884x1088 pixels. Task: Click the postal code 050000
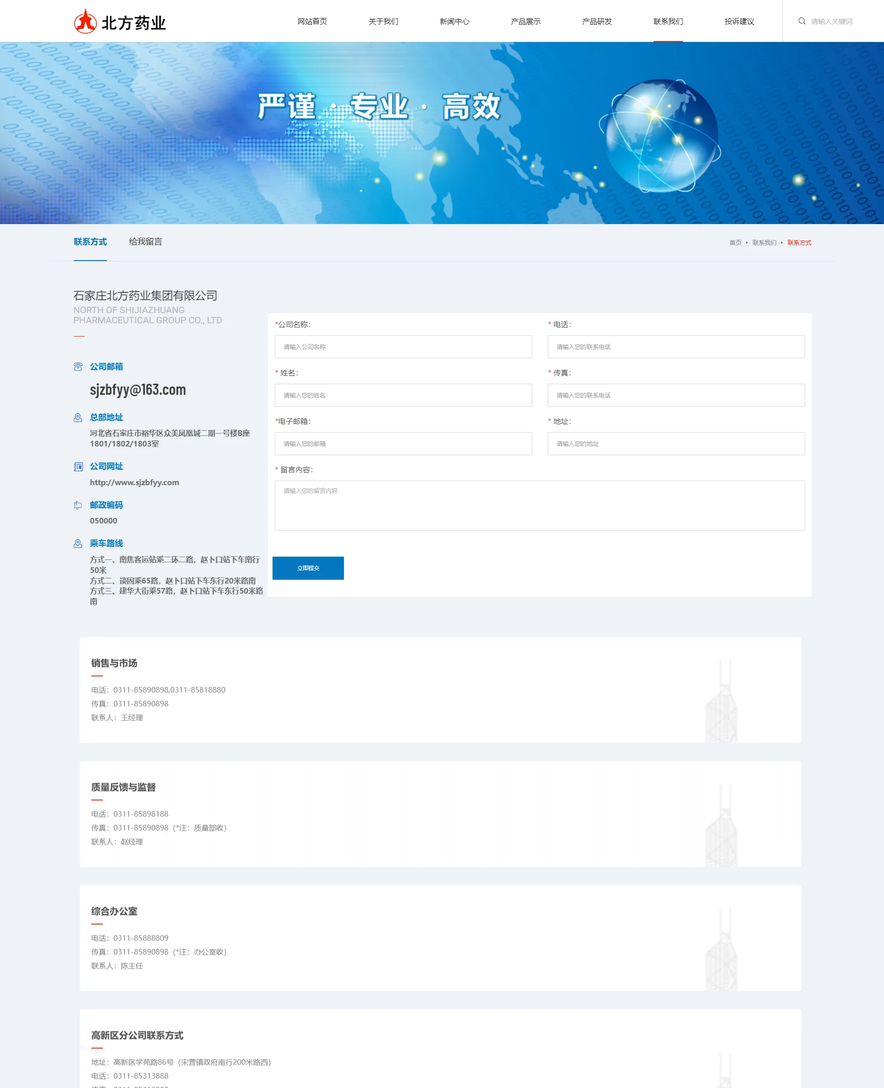pos(103,521)
